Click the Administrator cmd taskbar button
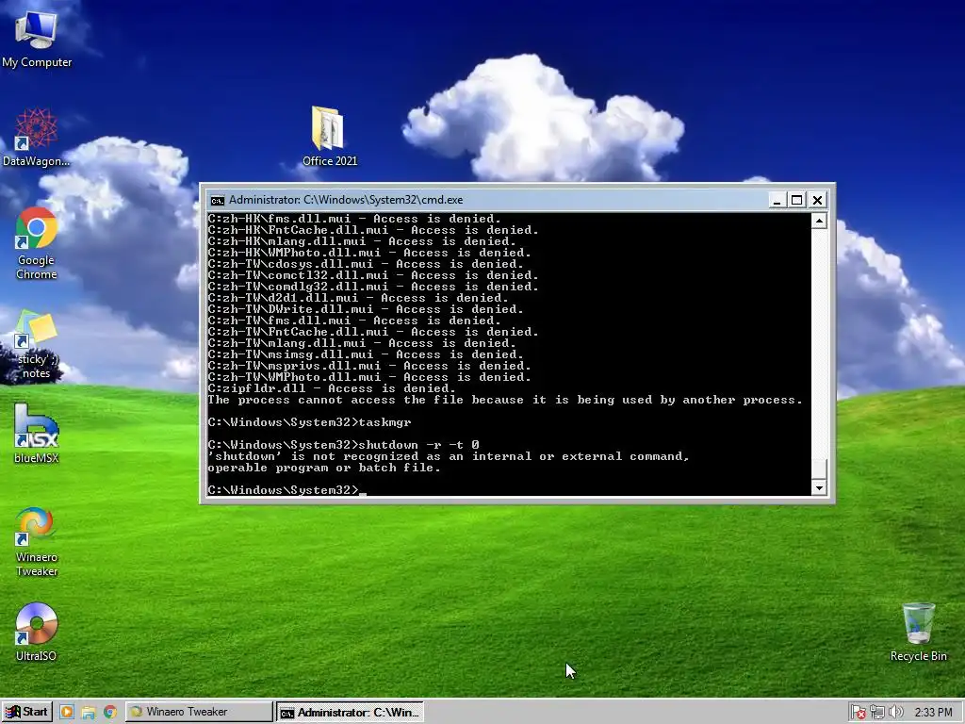The image size is (965, 724). point(350,713)
